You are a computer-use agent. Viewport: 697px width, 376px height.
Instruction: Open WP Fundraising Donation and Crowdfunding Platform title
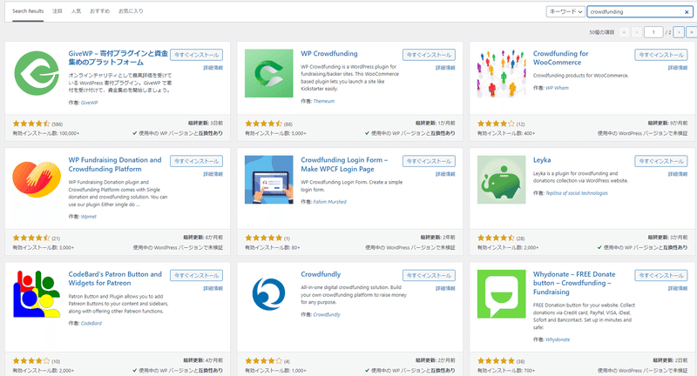[115, 164]
